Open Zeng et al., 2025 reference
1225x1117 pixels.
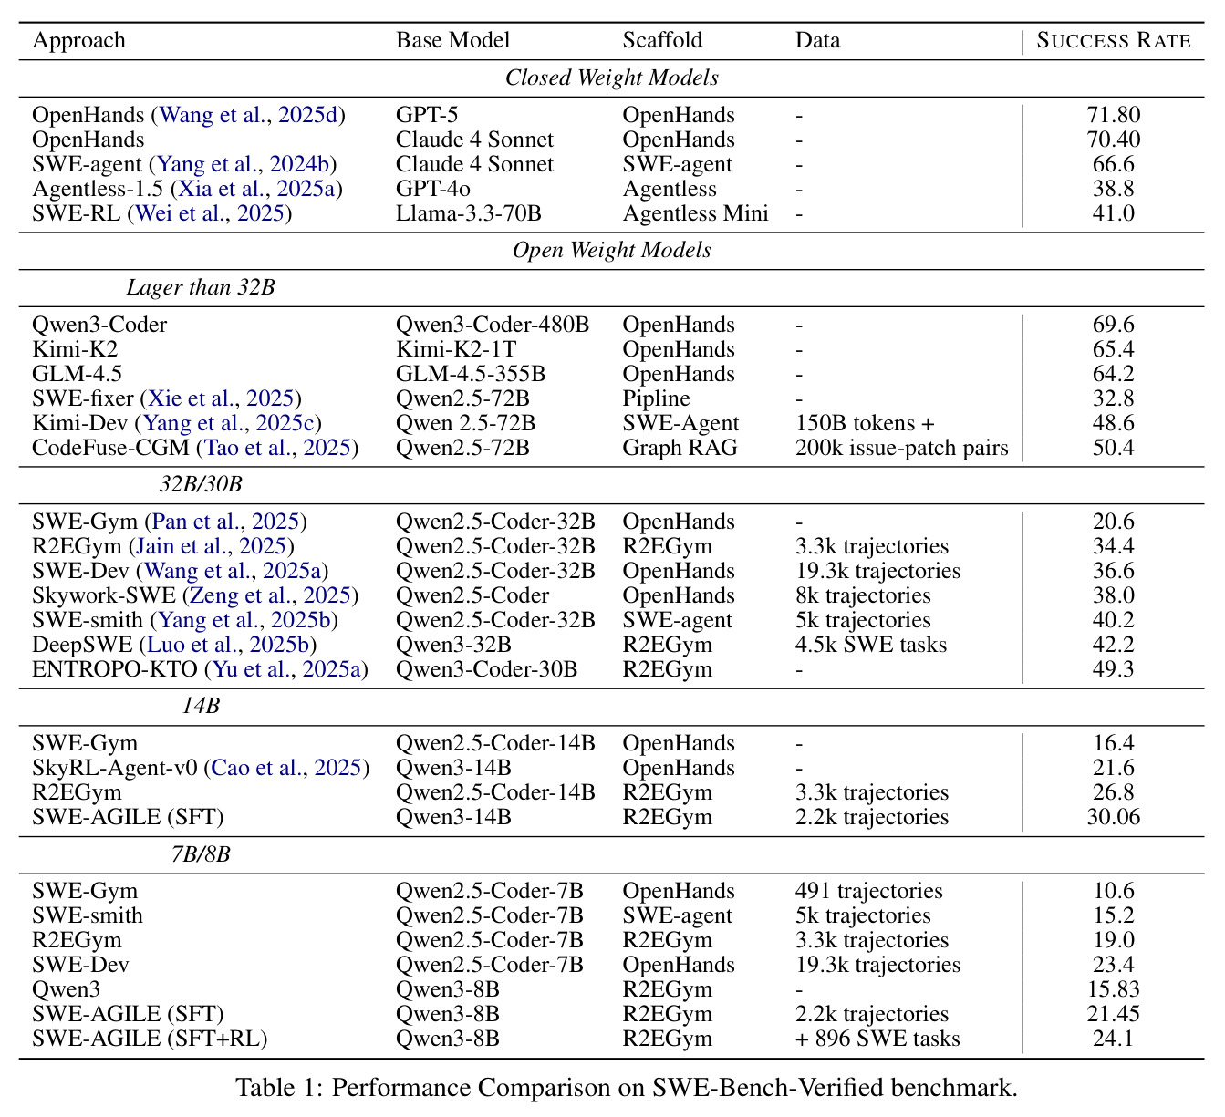tap(271, 595)
